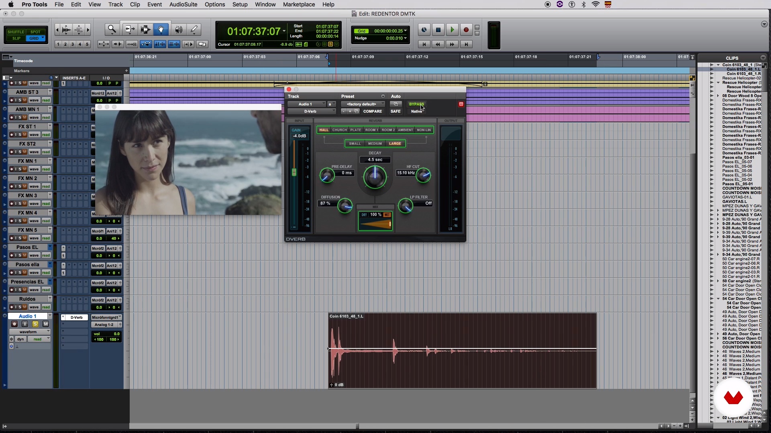Click the plugin settings copy icon

coord(357,111)
